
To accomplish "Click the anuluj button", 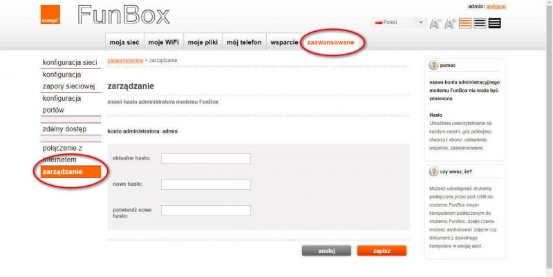I will [x=326, y=251].
